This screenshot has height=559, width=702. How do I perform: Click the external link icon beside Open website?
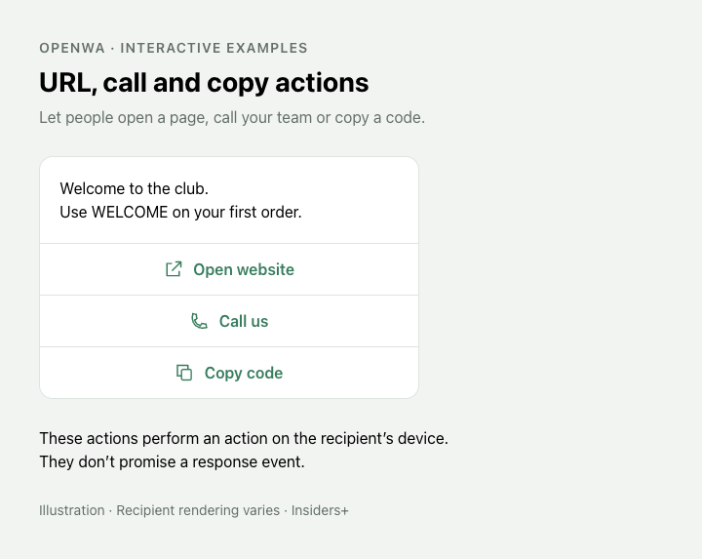pos(174,269)
